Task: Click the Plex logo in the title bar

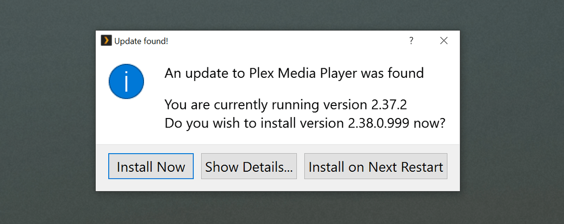Action: [x=106, y=41]
